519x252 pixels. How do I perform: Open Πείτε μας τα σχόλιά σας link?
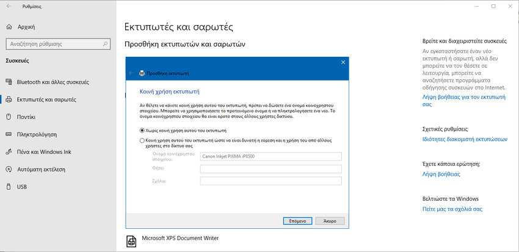pyautogui.click(x=452, y=209)
